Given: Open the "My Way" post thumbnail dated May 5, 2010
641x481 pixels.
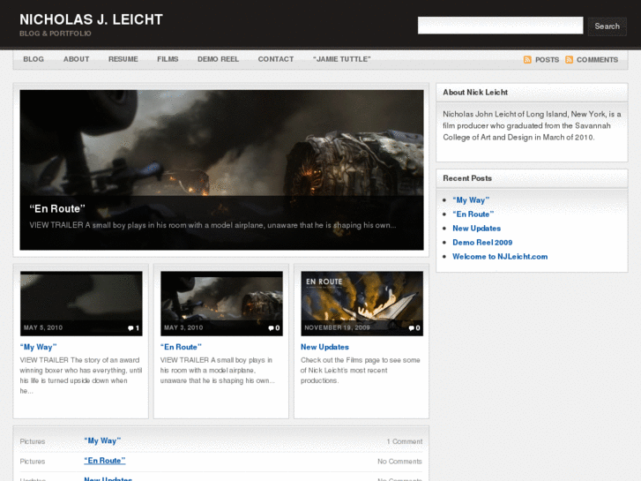Looking at the screenshot, I should (81, 304).
